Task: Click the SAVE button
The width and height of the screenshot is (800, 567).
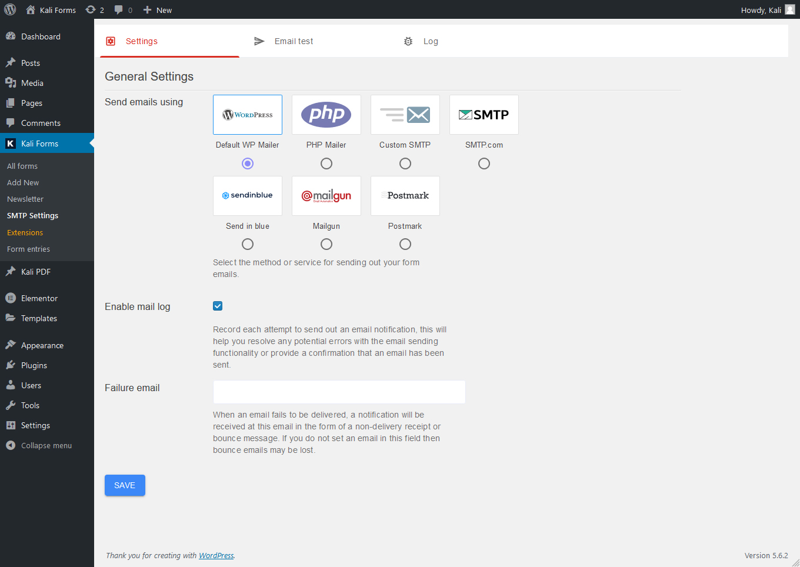Action: (125, 485)
